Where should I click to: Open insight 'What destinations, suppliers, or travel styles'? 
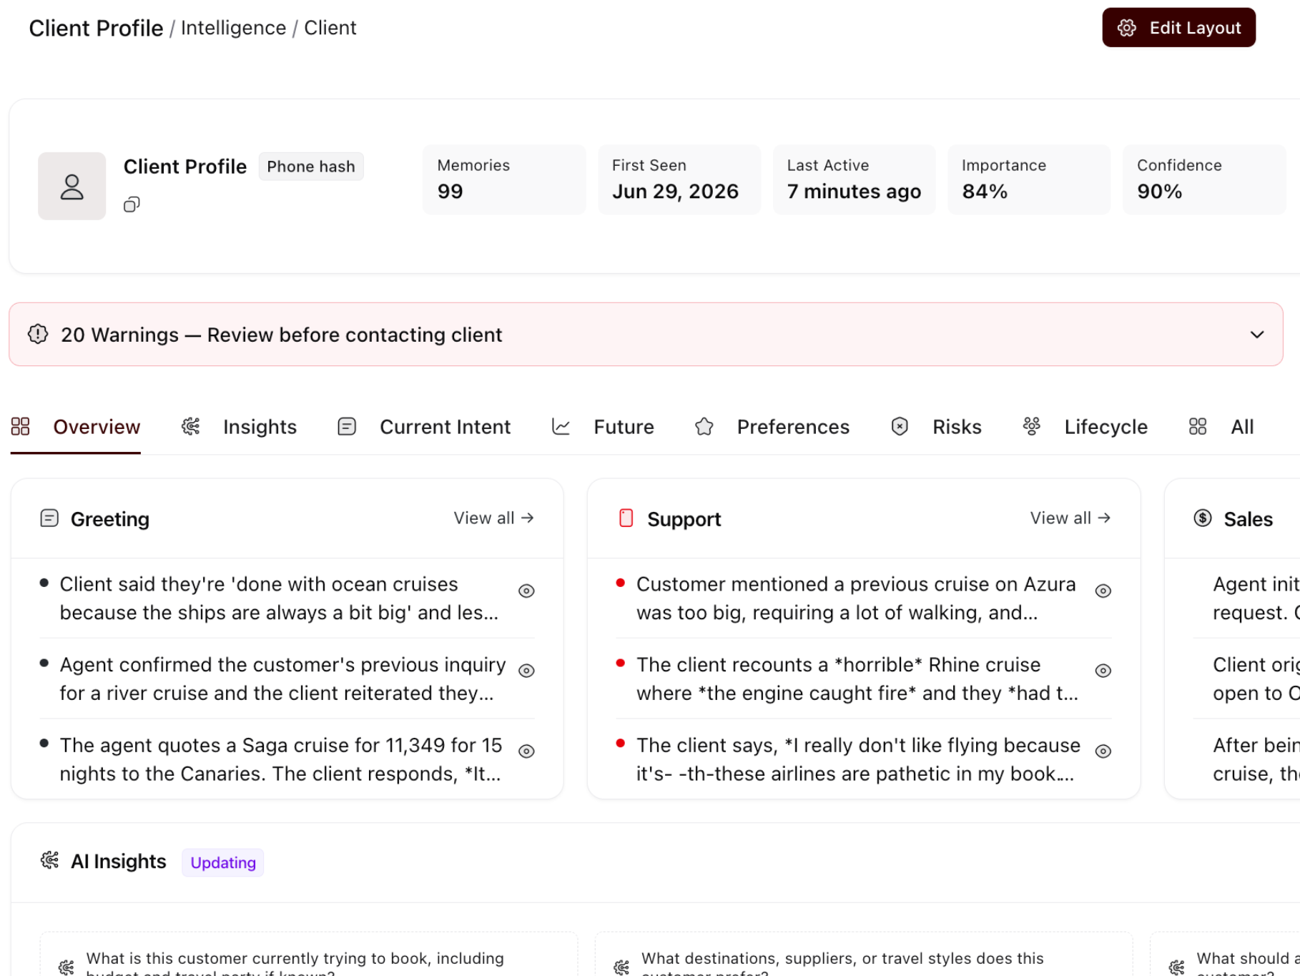(864, 954)
